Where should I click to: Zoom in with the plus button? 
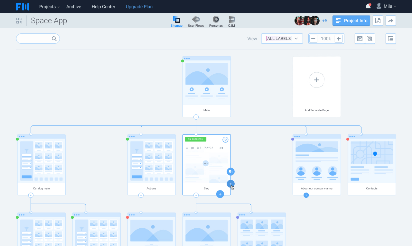[x=339, y=39]
